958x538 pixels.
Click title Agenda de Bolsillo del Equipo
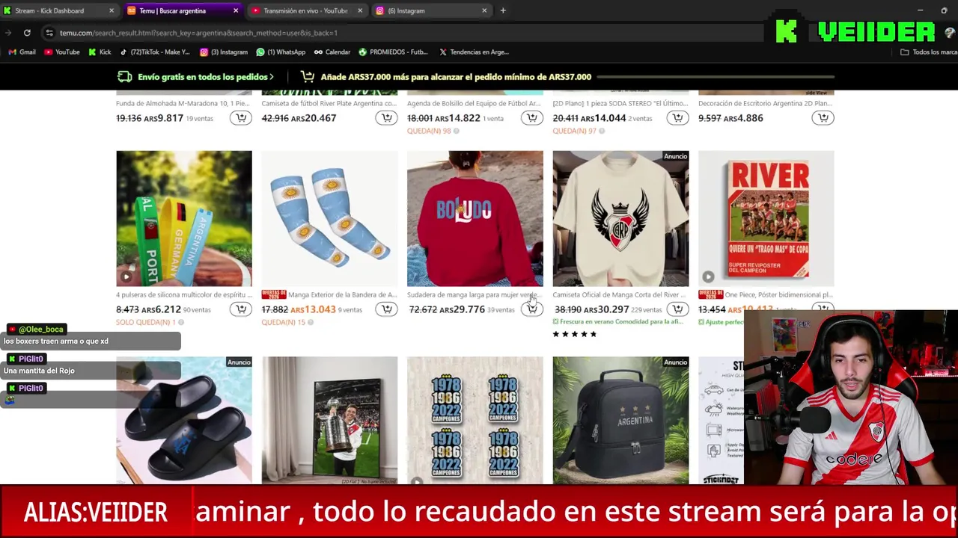point(475,104)
